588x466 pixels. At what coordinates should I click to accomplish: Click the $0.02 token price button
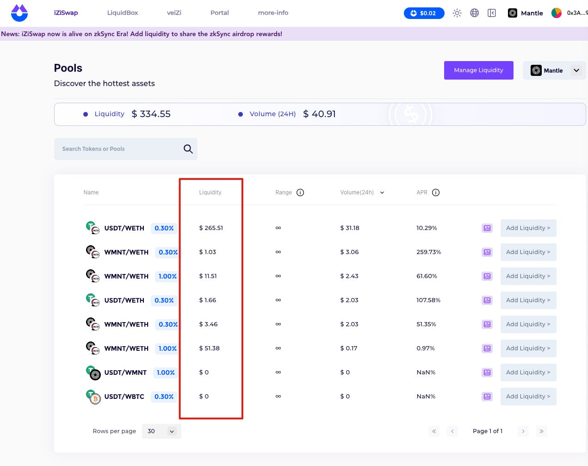424,13
